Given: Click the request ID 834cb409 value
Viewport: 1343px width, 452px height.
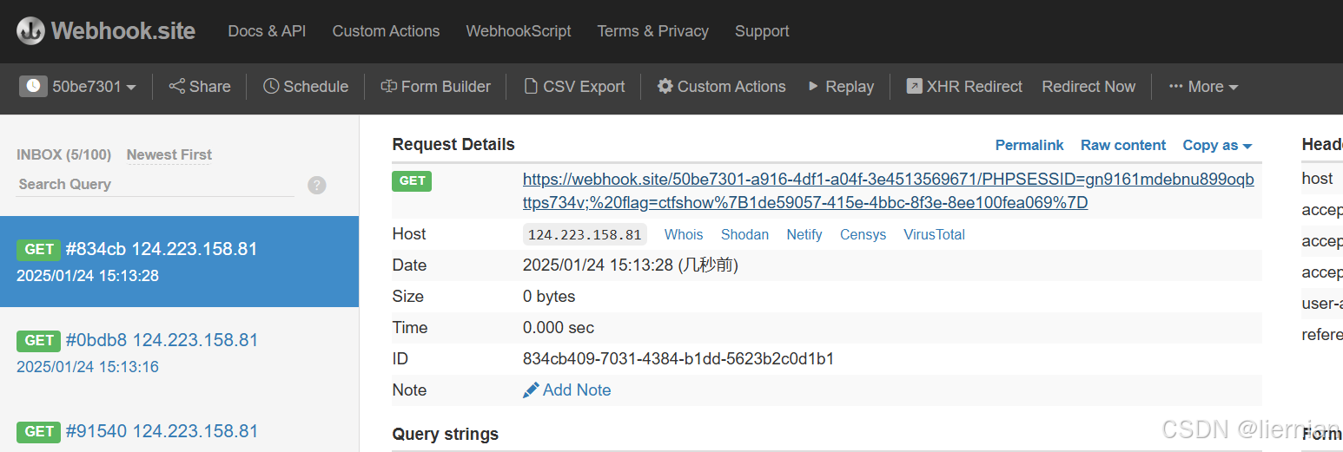Looking at the screenshot, I should [x=678, y=359].
